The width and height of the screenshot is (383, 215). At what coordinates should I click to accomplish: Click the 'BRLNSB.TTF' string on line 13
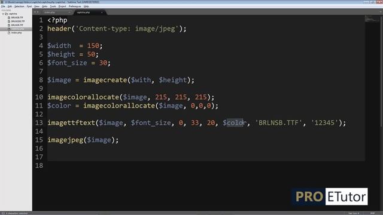tap(279, 122)
